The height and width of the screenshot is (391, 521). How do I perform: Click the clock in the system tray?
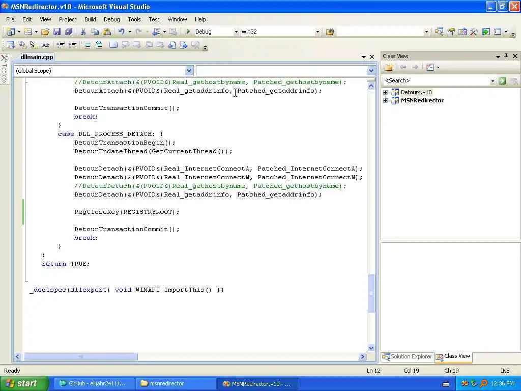coord(502,384)
